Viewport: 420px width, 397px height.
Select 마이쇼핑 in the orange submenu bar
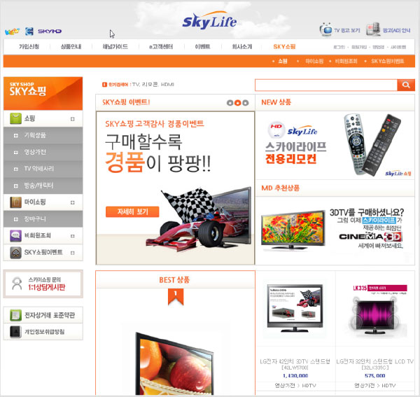[314, 61]
